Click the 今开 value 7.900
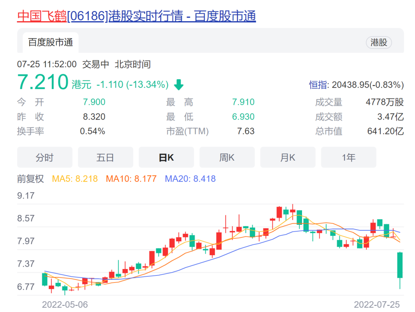 pyautogui.click(x=94, y=102)
